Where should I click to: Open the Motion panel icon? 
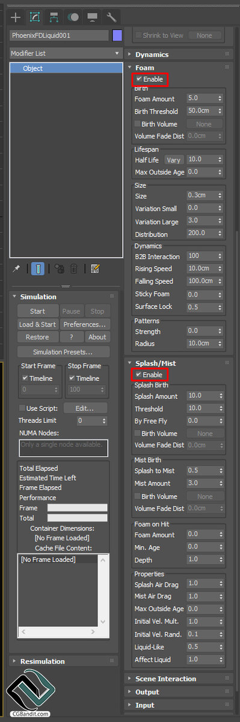click(x=73, y=17)
